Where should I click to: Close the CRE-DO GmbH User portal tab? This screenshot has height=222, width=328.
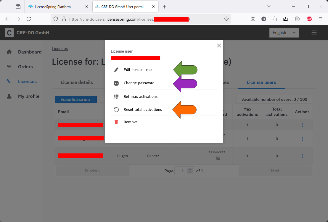tap(153, 7)
